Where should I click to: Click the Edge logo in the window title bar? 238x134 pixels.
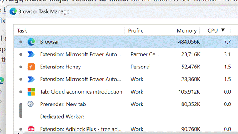[x=13, y=11]
